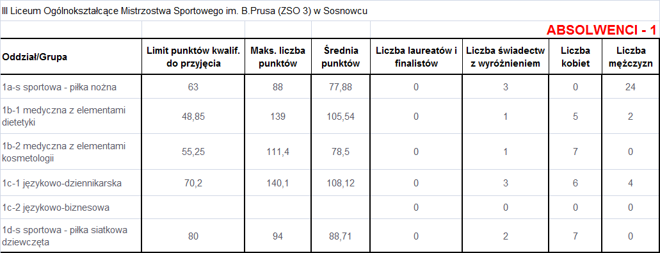This screenshot has width=660, height=253.
Task: Select the Liczba laureatów i finalistów header
Action: pos(416,57)
